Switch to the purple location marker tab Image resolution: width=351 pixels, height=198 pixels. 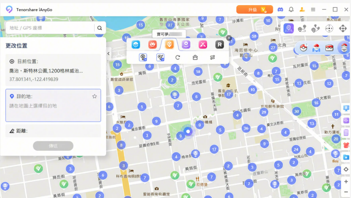coord(186,44)
